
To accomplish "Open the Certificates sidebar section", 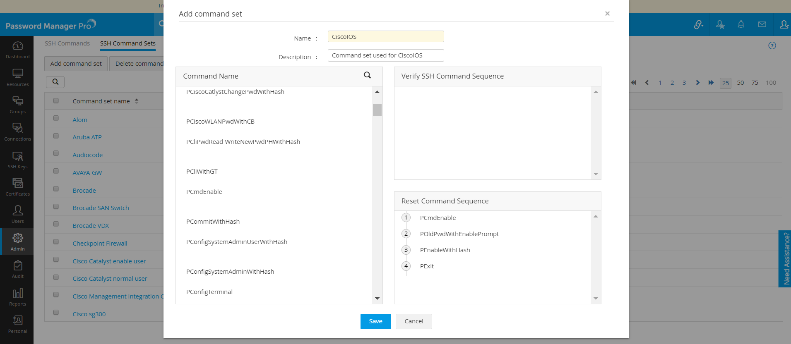I will [x=17, y=187].
